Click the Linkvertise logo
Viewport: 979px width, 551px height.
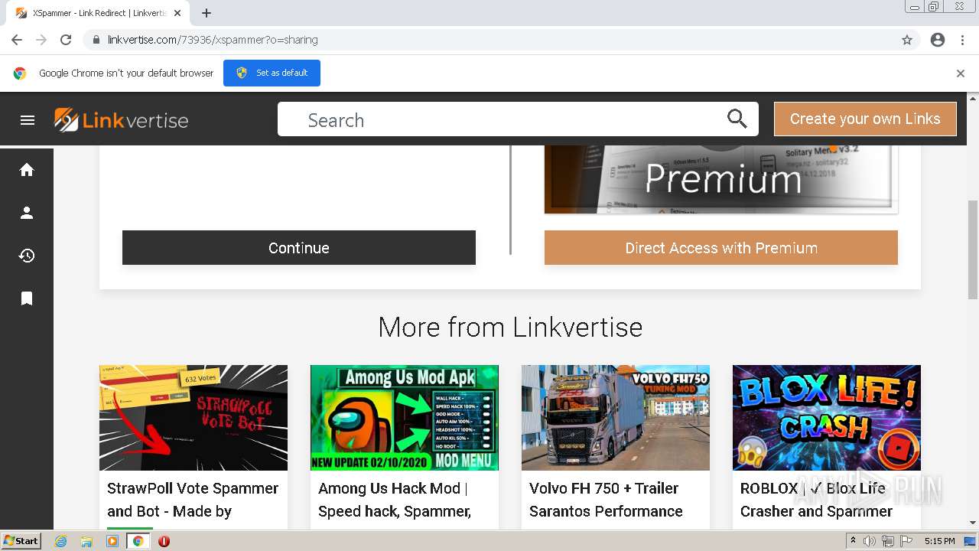tap(121, 120)
